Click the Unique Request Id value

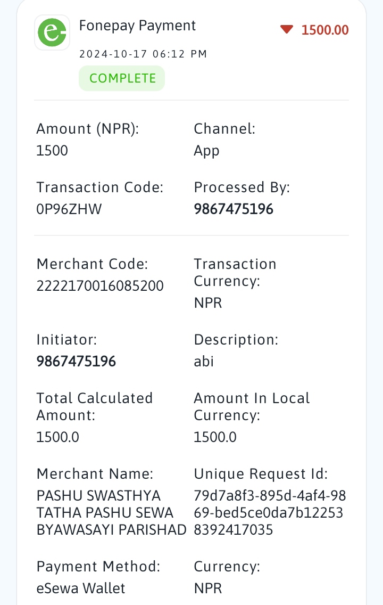(x=270, y=512)
